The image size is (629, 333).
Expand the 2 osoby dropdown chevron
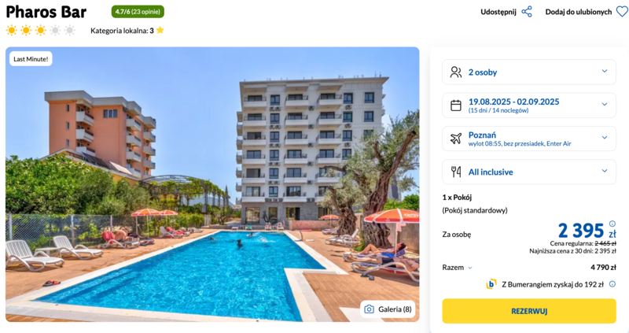click(605, 71)
